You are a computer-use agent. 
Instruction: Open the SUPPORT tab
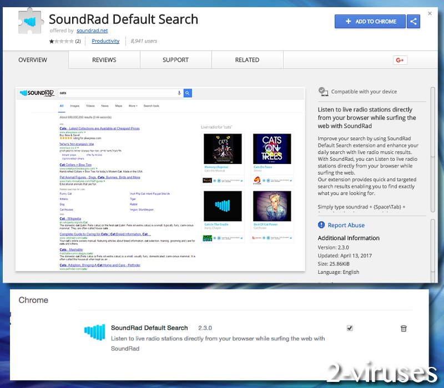tap(175, 60)
